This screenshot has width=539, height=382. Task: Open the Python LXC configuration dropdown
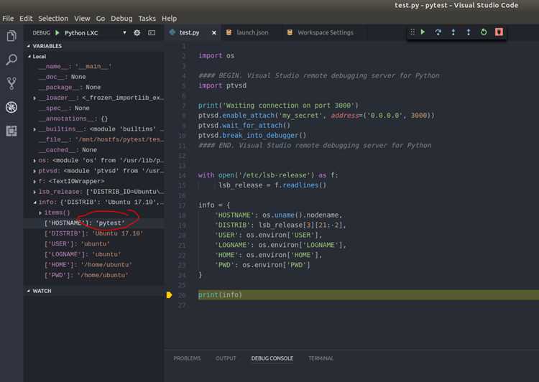(x=95, y=32)
